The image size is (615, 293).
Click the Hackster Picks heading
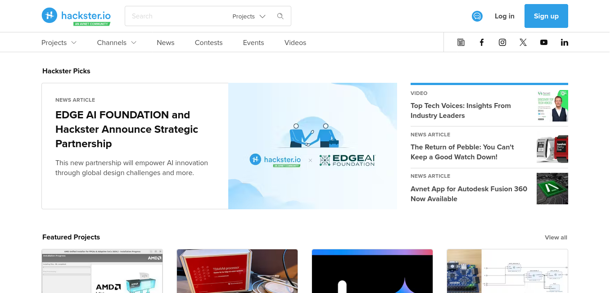click(66, 71)
